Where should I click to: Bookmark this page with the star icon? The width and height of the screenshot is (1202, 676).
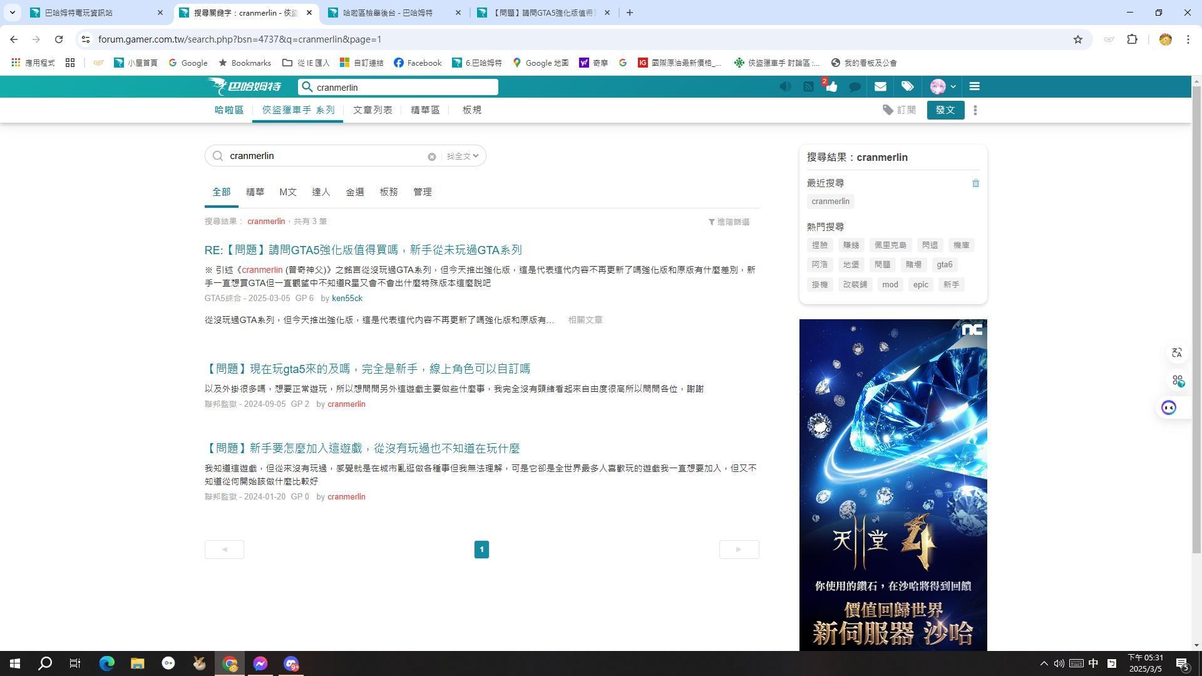(x=1077, y=39)
